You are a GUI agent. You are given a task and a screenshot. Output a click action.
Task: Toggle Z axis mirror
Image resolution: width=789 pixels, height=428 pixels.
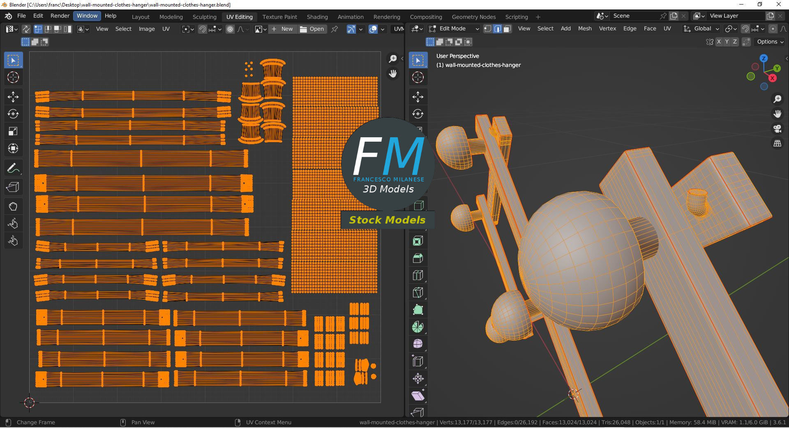coord(735,42)
